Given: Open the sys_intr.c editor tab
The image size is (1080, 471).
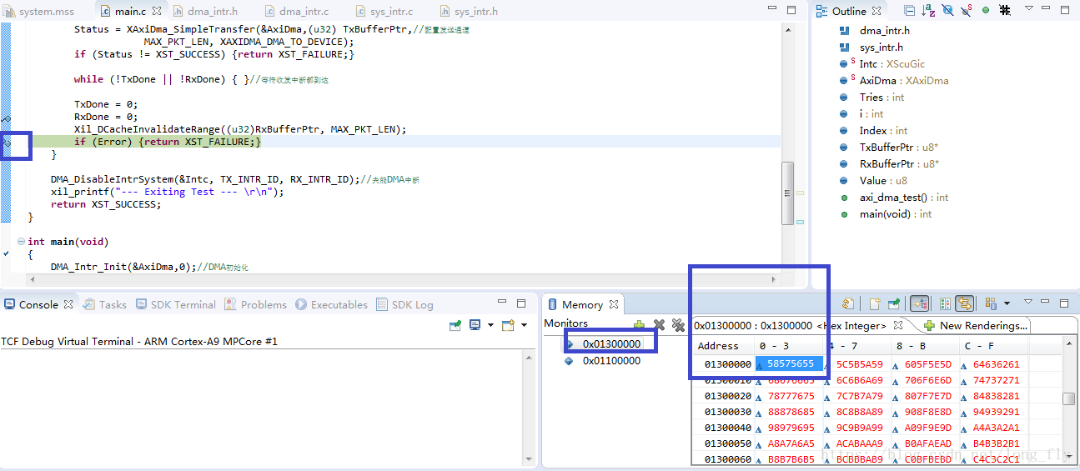Looking at the screenshot, I should click(384, 11).
